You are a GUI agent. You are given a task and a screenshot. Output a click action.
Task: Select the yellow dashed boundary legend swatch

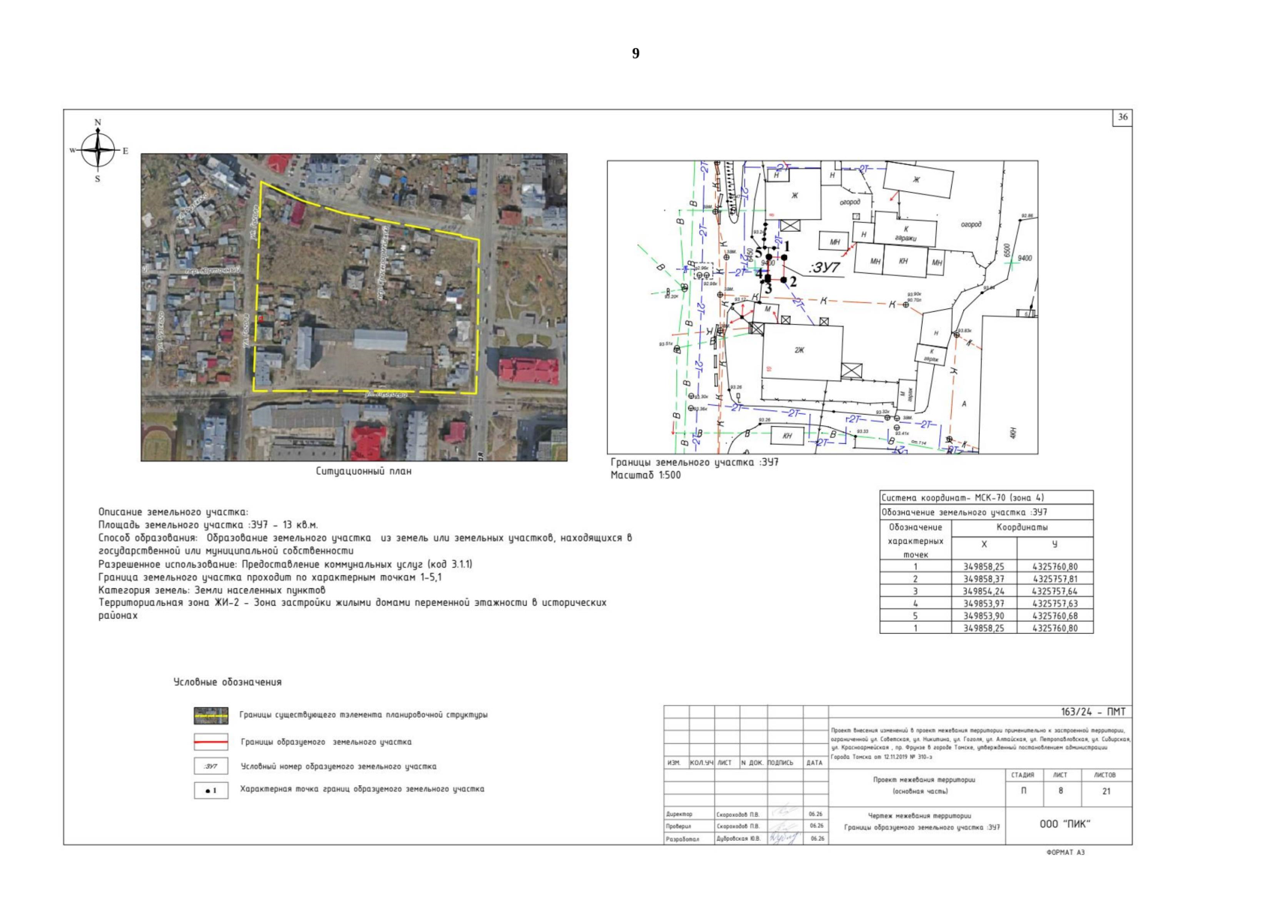pyautogui.click(x=211, y=715)
